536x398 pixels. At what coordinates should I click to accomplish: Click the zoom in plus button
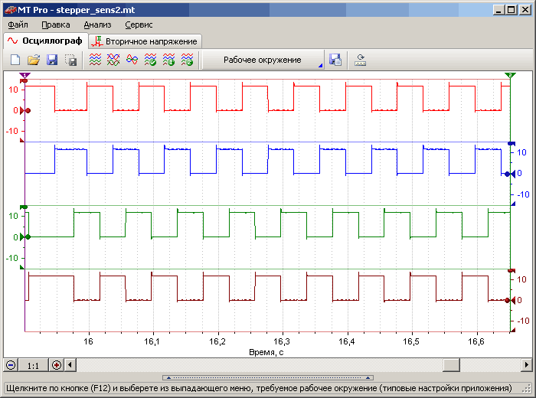click(57, 365)
